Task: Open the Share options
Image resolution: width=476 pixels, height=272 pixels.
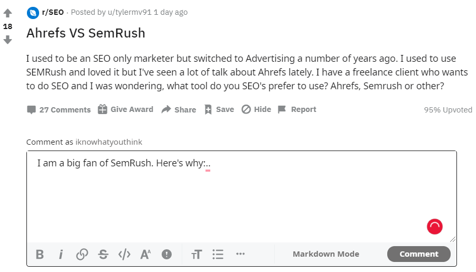Action: (x=179, y=109)
